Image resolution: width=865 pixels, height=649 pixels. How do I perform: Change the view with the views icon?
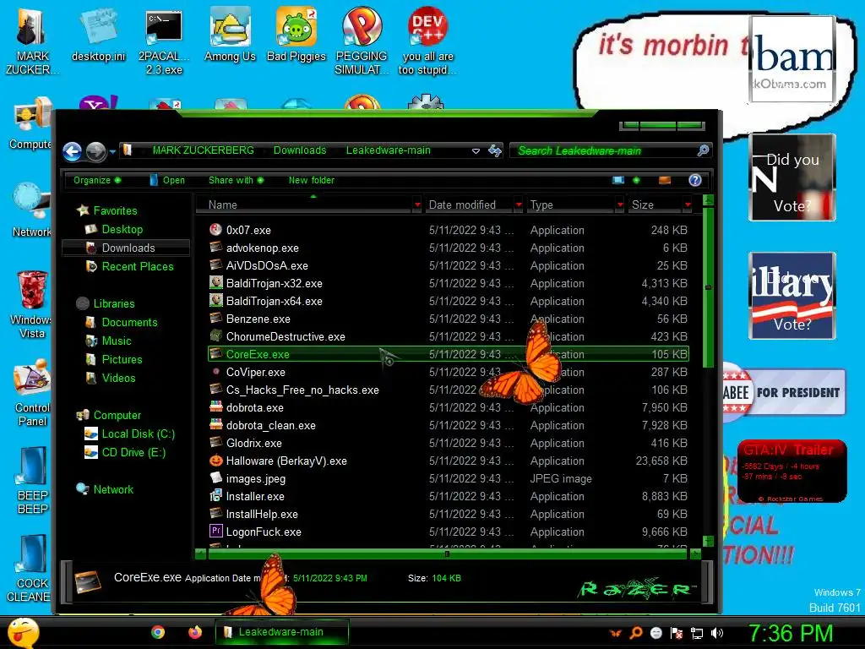617,180
